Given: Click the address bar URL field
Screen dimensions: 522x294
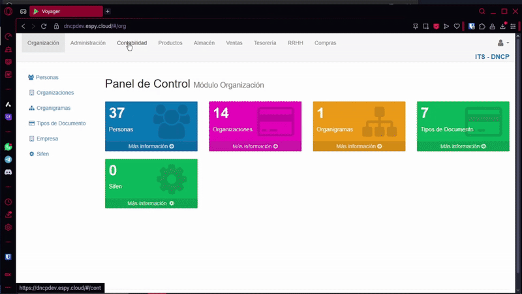Looking at the screenshot, I should coord(196,26).
